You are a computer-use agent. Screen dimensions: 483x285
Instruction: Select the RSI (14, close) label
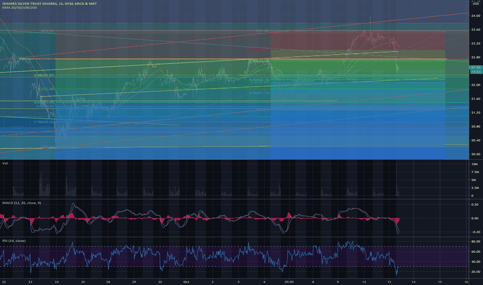point(14,240)
